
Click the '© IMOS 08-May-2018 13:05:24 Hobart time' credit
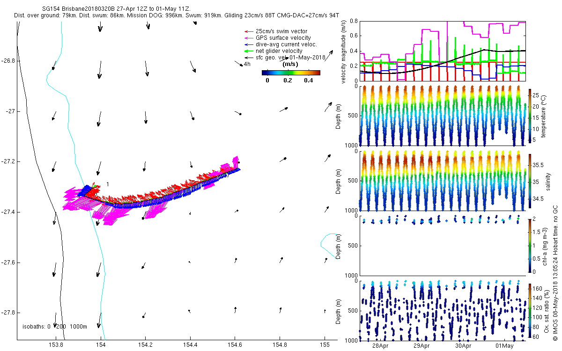(555, 284)
